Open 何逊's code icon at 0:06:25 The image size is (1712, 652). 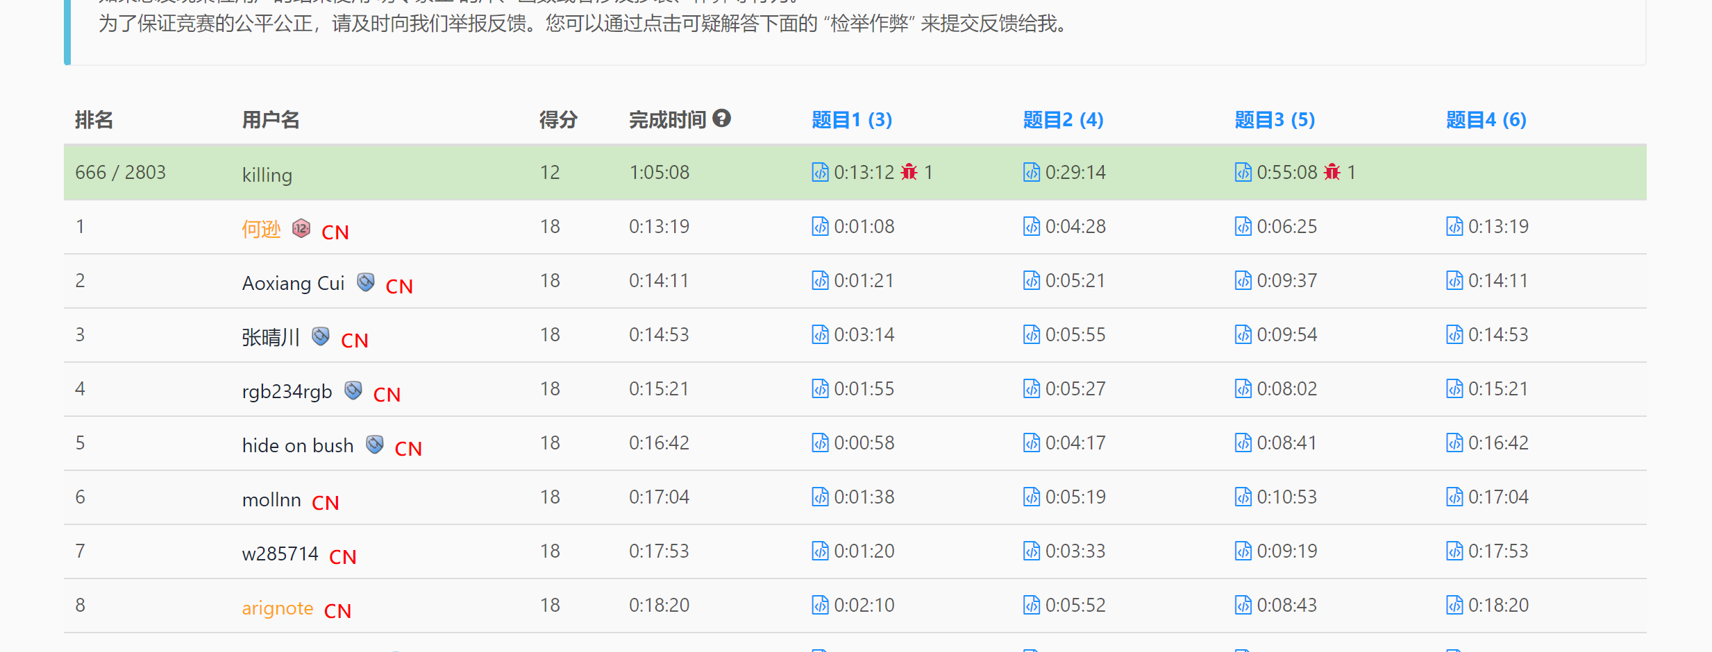(x=1243, y=226)
